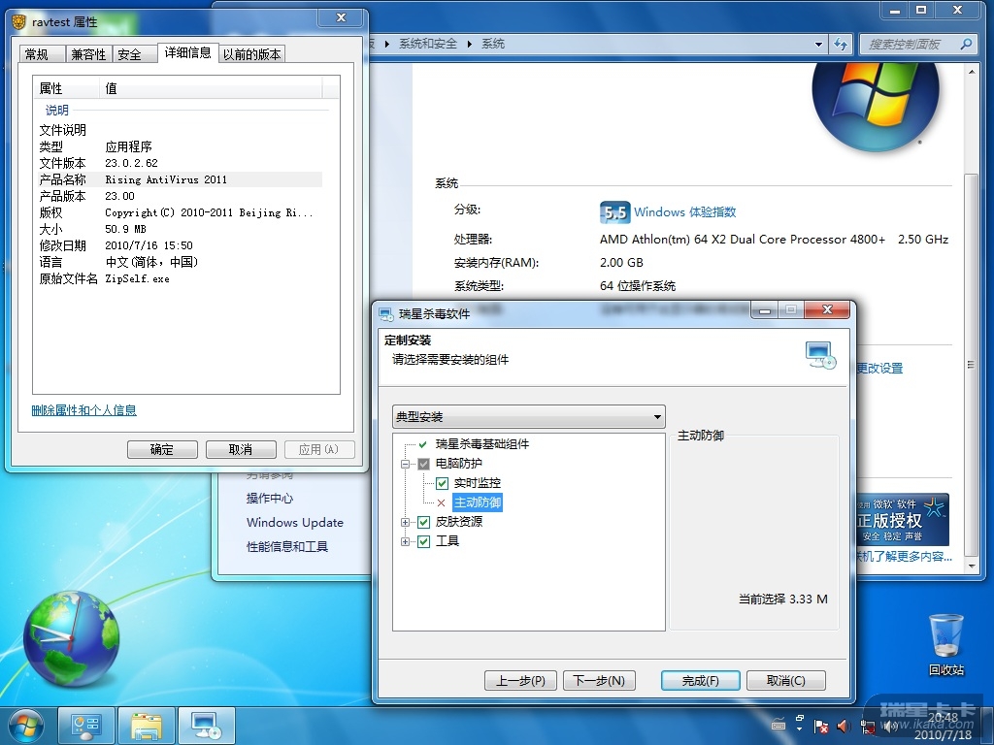Toggle the 工具 checkbox
The width and height of the screenshot is (994, 745).
(x=423, y=541)
